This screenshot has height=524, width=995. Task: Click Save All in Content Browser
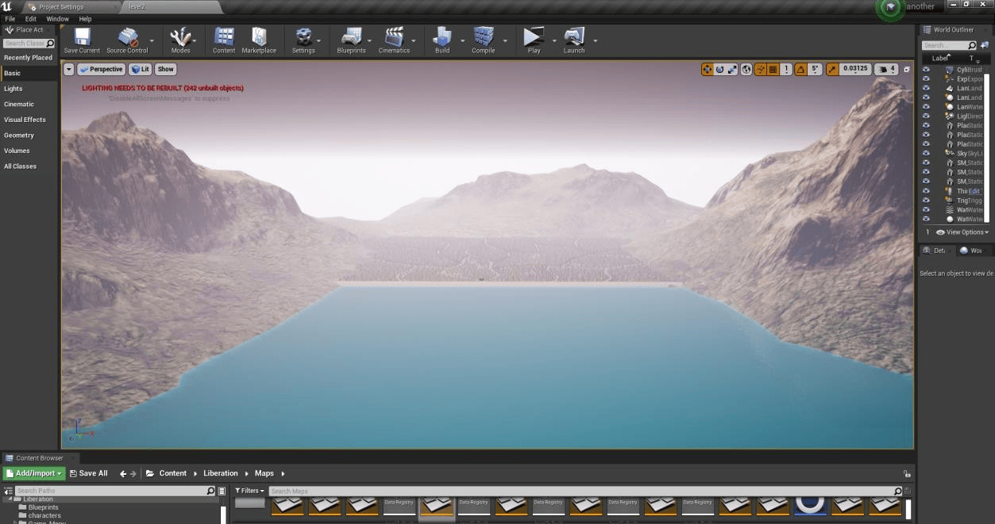click(88, 473)
